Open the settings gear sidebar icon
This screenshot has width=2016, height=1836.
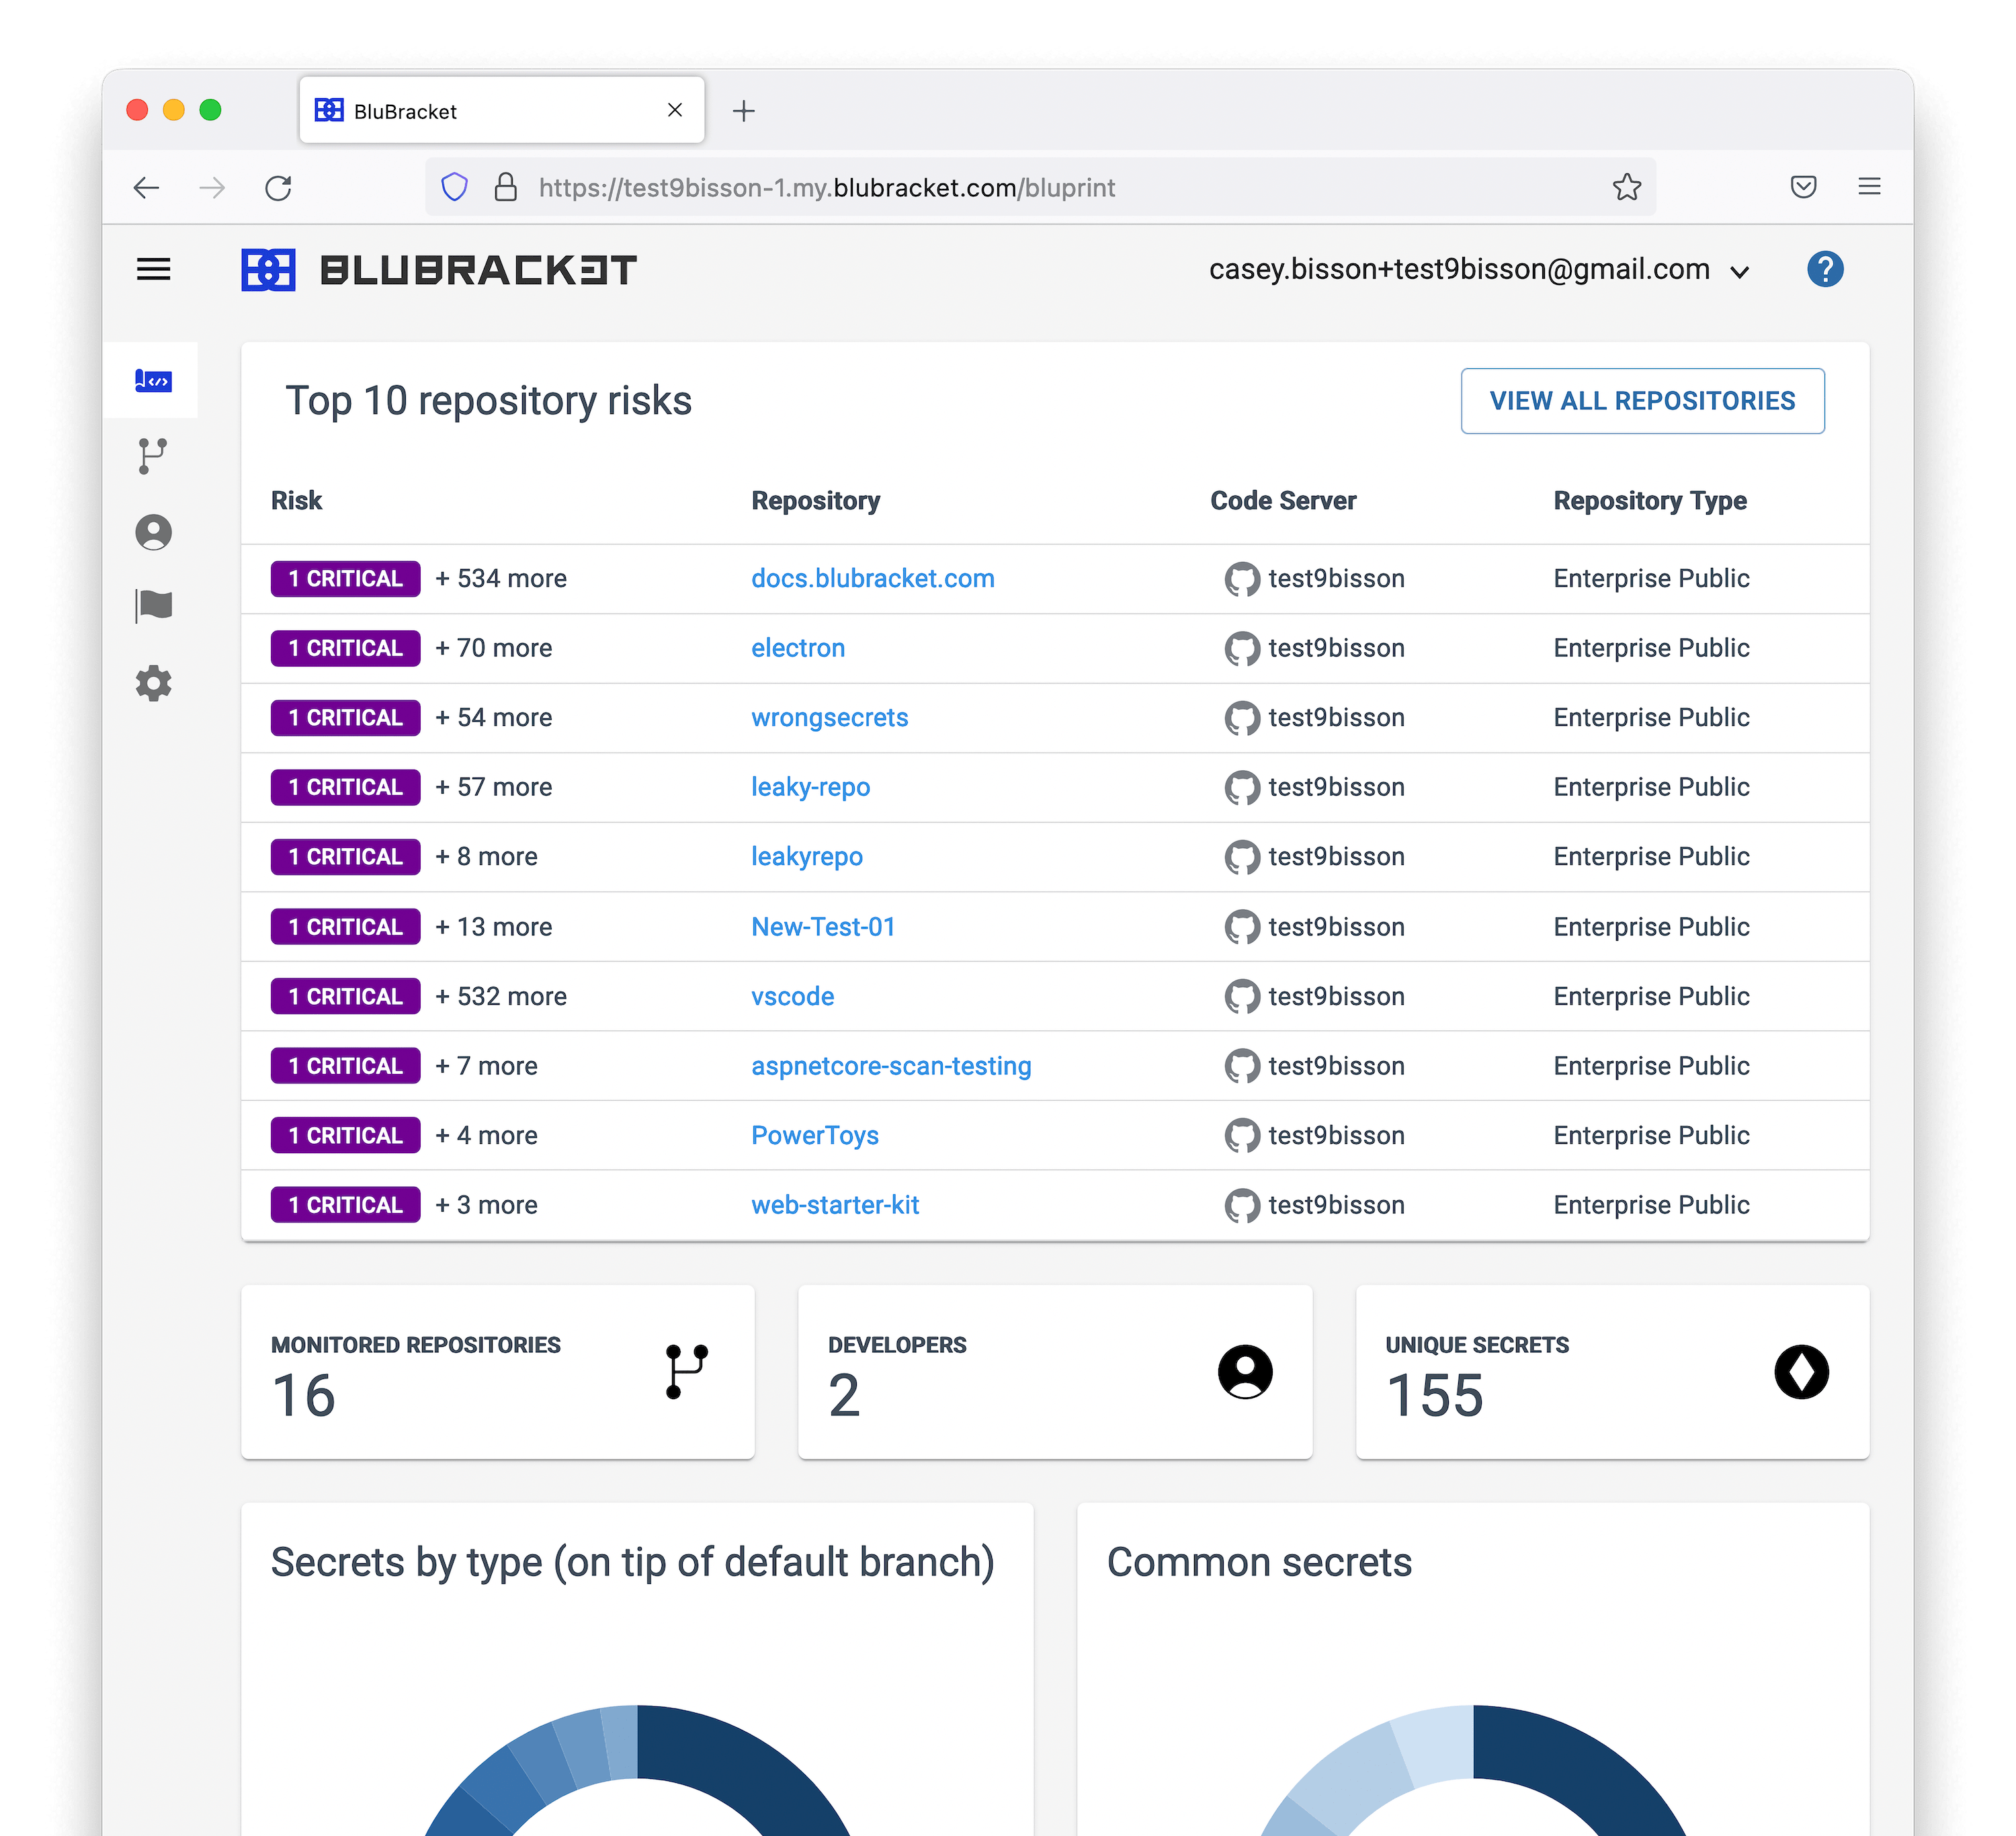(x=153, y=684)
